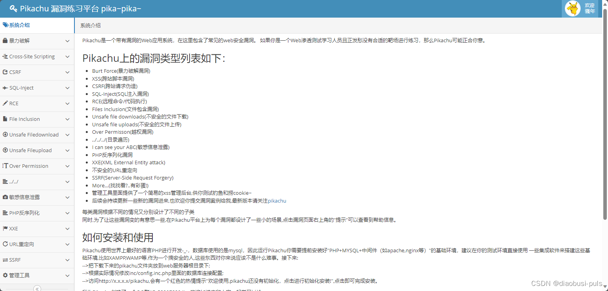Click 'XSS(跨站脚本漏洞)' list item
The width and height of the screenshot is (608, 291).
tap(113, 79)
